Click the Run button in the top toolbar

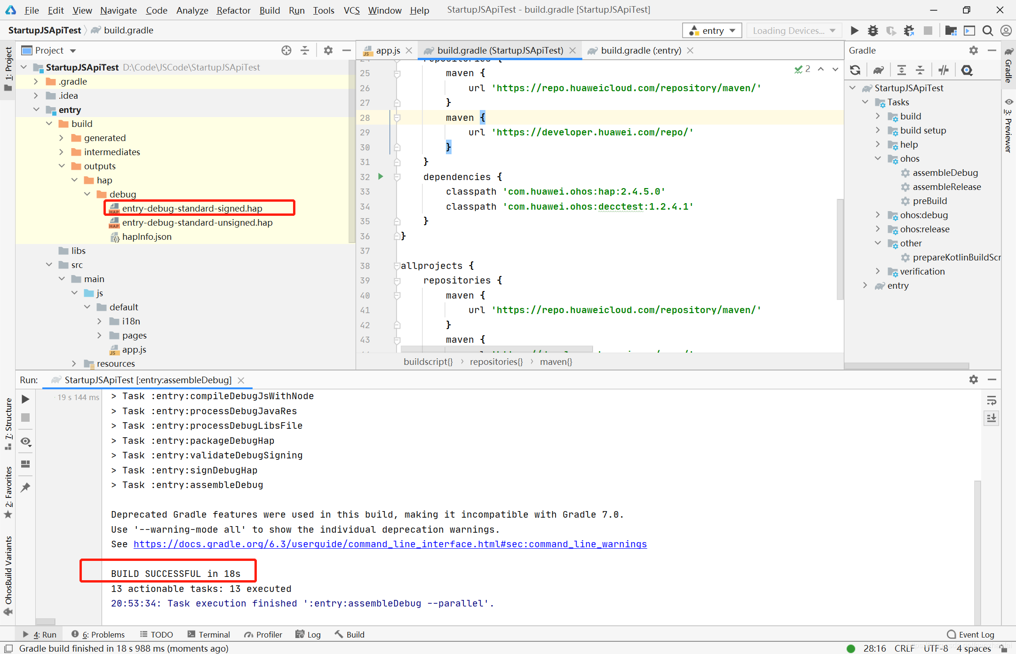click(854, 31)
